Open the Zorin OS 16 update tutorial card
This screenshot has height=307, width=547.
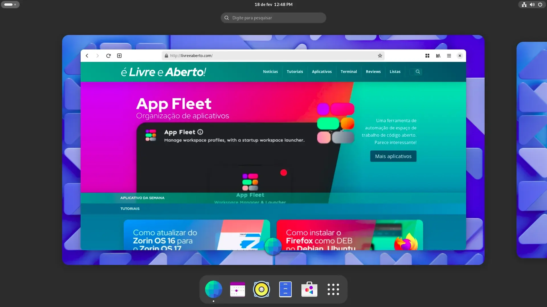coord(197,235)
